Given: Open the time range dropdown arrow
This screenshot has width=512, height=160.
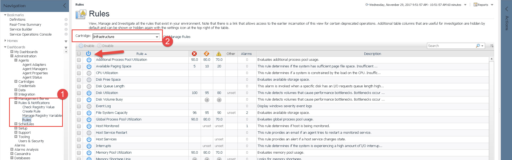Looking at the screenshot, I should (465, 5).
